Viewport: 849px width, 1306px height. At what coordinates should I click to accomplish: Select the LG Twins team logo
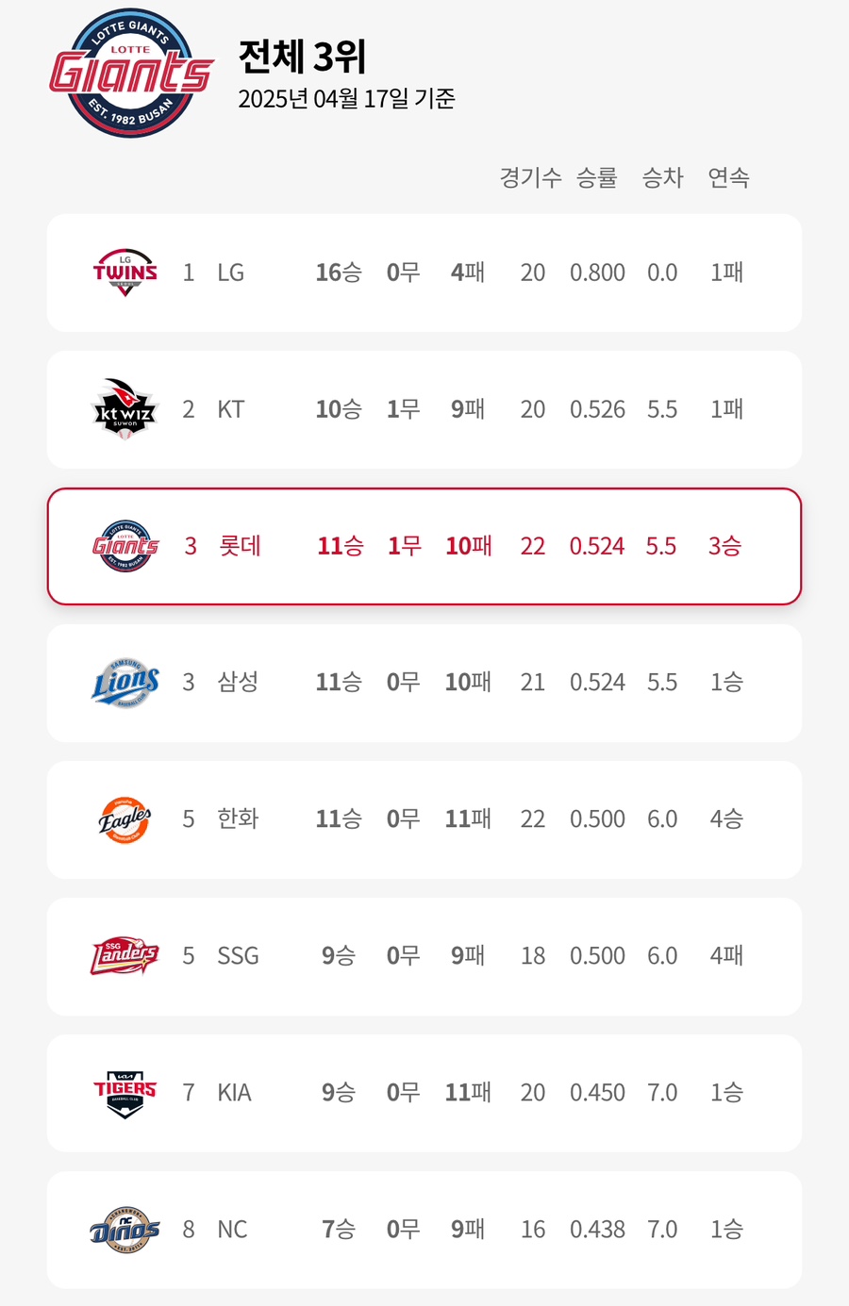pyautogui.click(x=125, y=273)
